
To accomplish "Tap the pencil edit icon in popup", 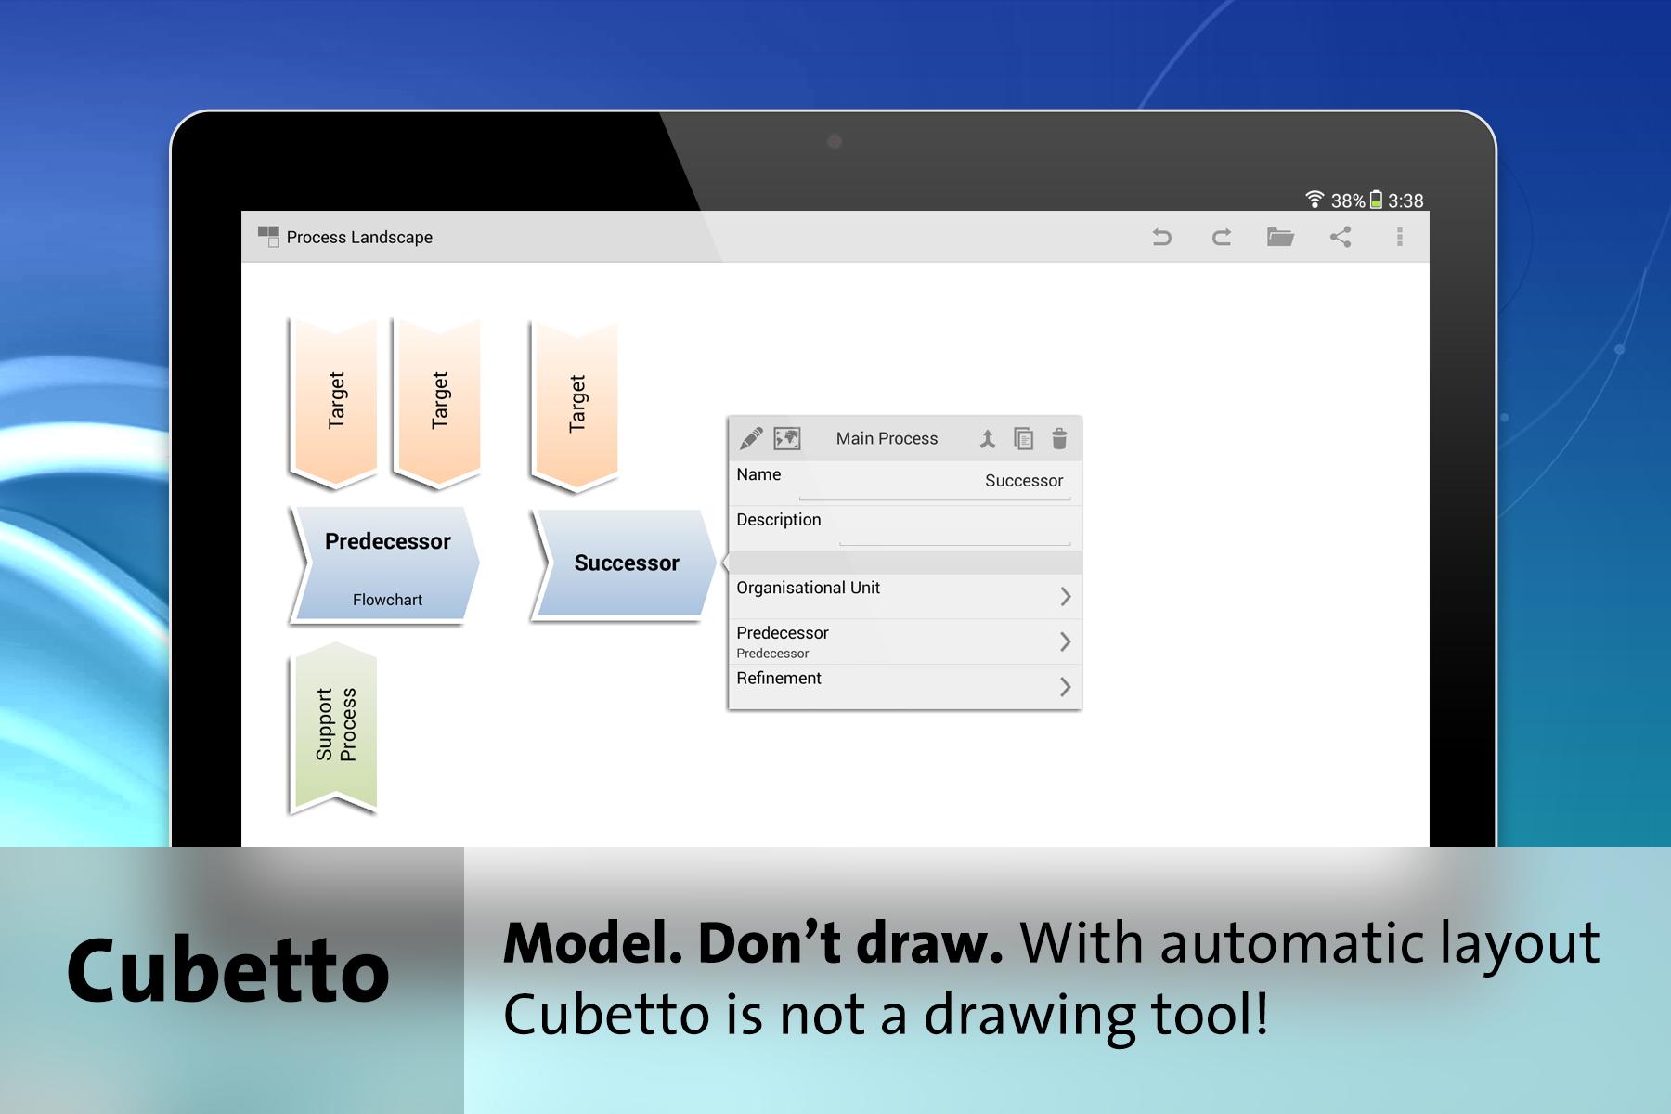I will 751,438.
